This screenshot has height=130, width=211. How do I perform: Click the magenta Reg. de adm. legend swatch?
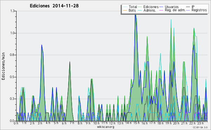pyautogui.click(x=161, y=10)
